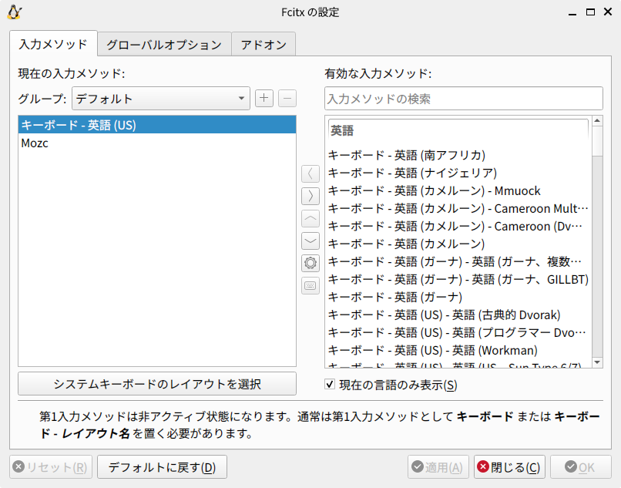The image size is (621, 488).
Task: Click the right arrow to remove input method
Action: tap(310, 196)
